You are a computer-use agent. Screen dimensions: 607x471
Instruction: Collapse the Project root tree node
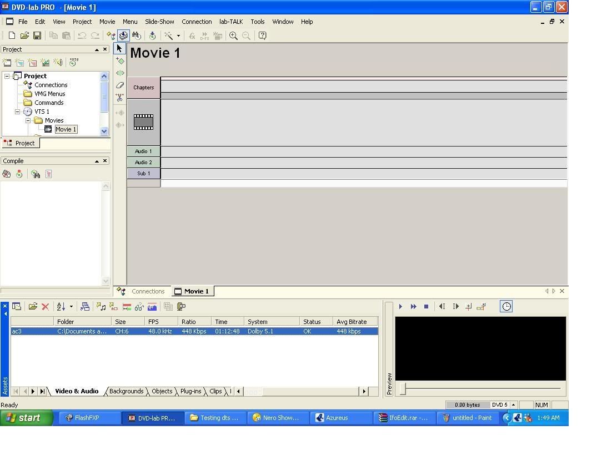(7, 76)
